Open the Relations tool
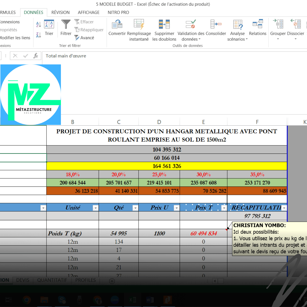The image size is (307, 307). click(x=258, y=28)
